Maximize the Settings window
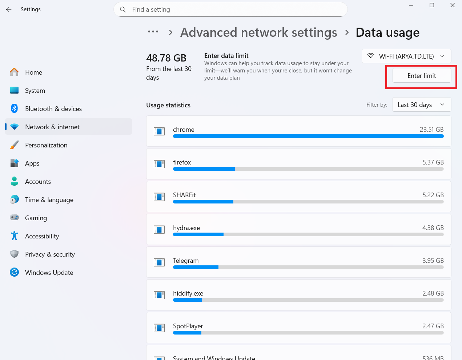 click(x=432, y=5)
